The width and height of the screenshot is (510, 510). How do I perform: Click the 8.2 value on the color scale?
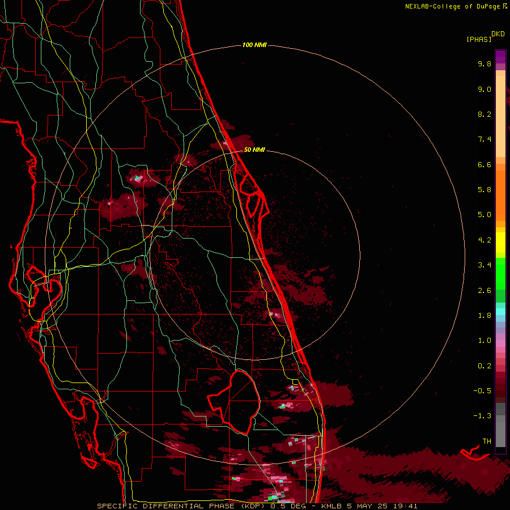point(484,114)
